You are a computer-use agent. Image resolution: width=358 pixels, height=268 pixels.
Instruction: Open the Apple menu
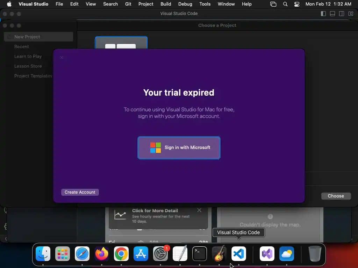[9, 4]
